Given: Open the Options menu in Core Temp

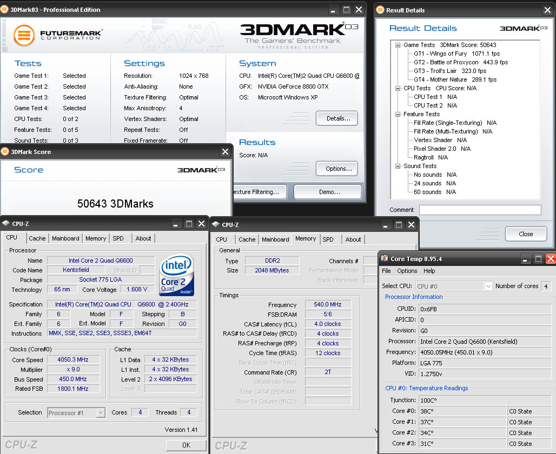Looking at the screenshot, I should point(407,271).
